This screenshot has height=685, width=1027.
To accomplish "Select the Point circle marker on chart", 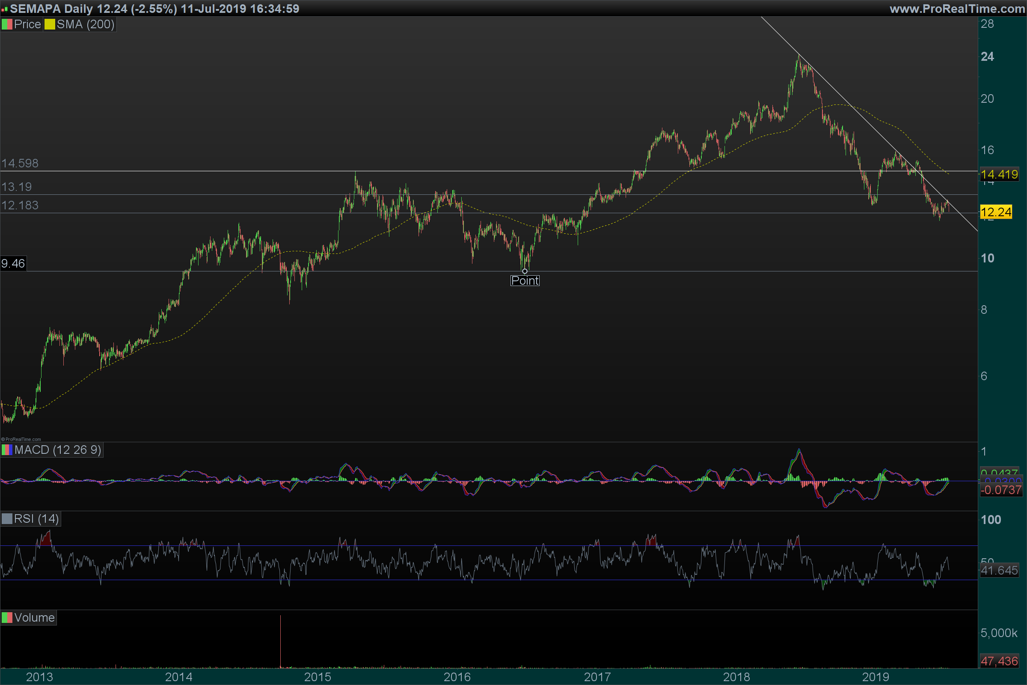I will (525, 271).
